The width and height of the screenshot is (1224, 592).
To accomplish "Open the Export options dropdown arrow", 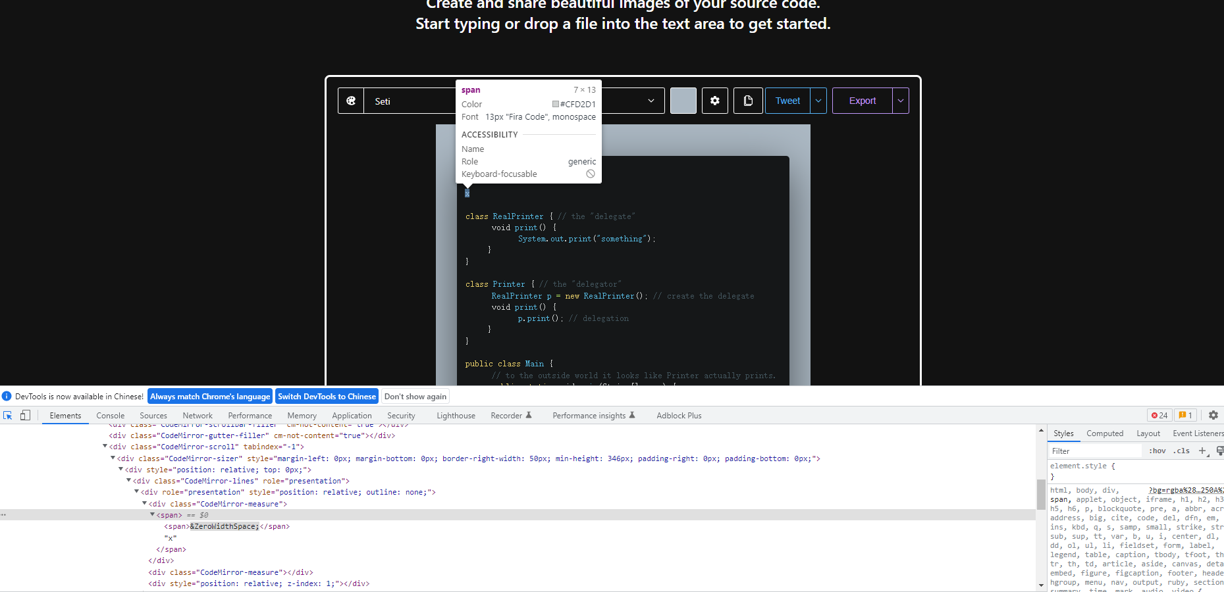I will [901, 101].
